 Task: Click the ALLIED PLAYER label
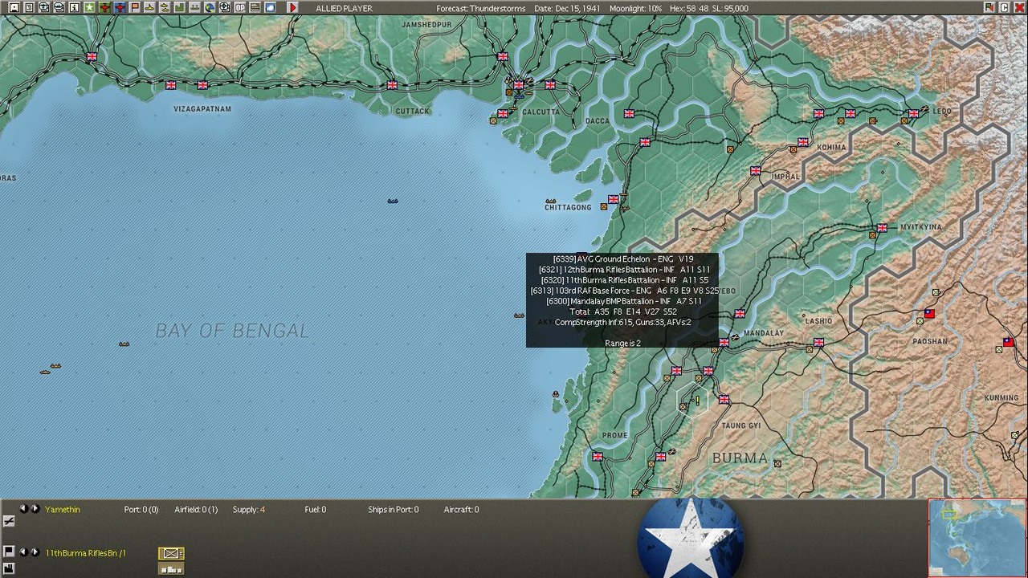click(344, 9)
